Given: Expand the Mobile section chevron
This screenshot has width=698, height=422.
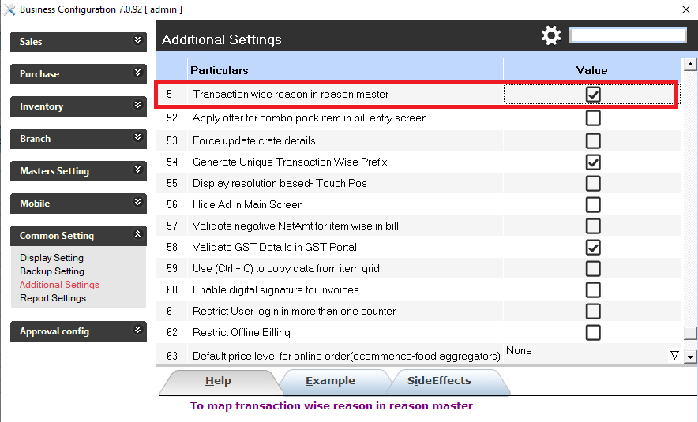Looking at the screenshot, I should [138, 202].
